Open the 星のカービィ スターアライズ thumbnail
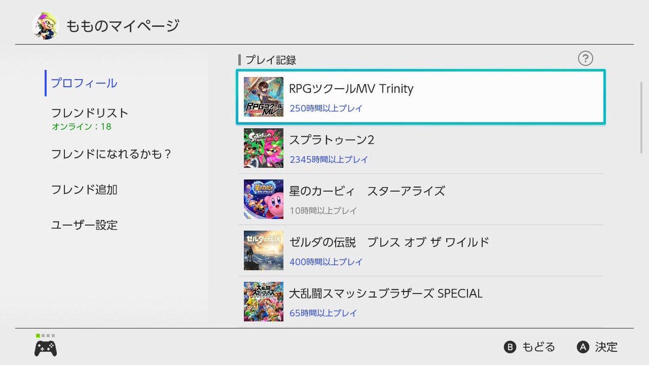 tap(263, 199)
